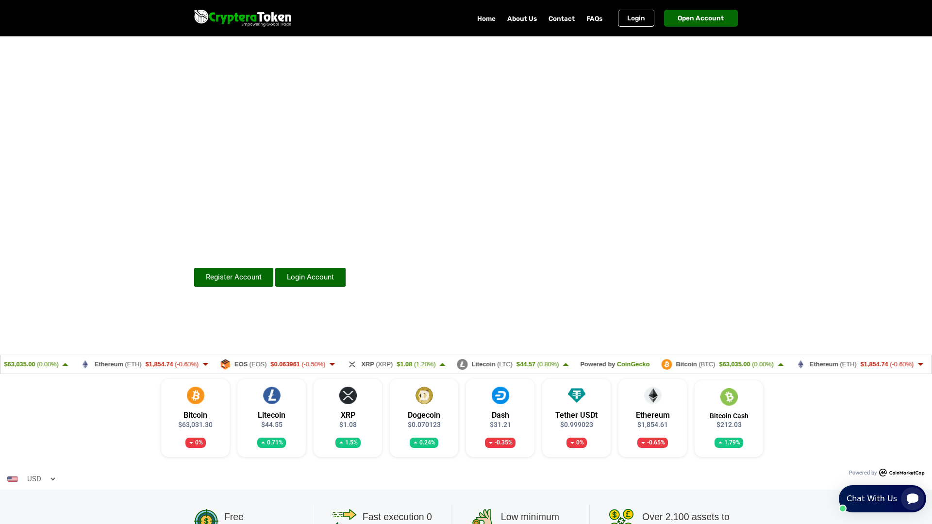
Task: Open the FAQs page
Action: click(x=594, y=18)
